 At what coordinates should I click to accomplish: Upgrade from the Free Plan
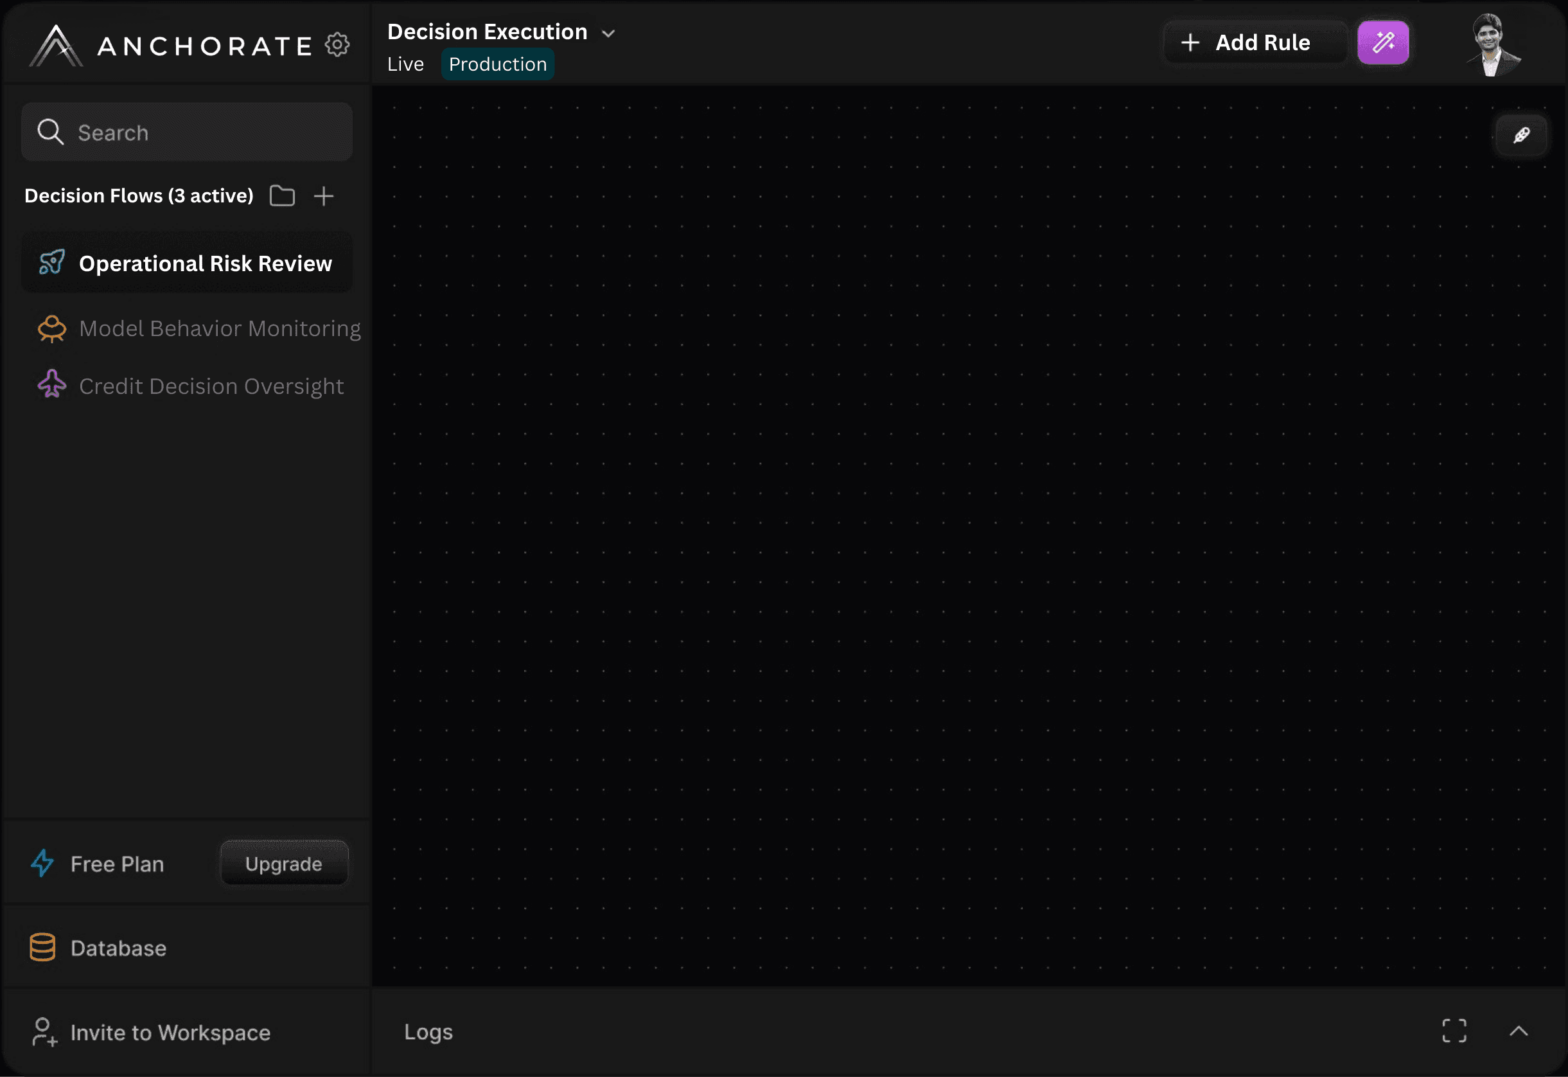(283, 863)
